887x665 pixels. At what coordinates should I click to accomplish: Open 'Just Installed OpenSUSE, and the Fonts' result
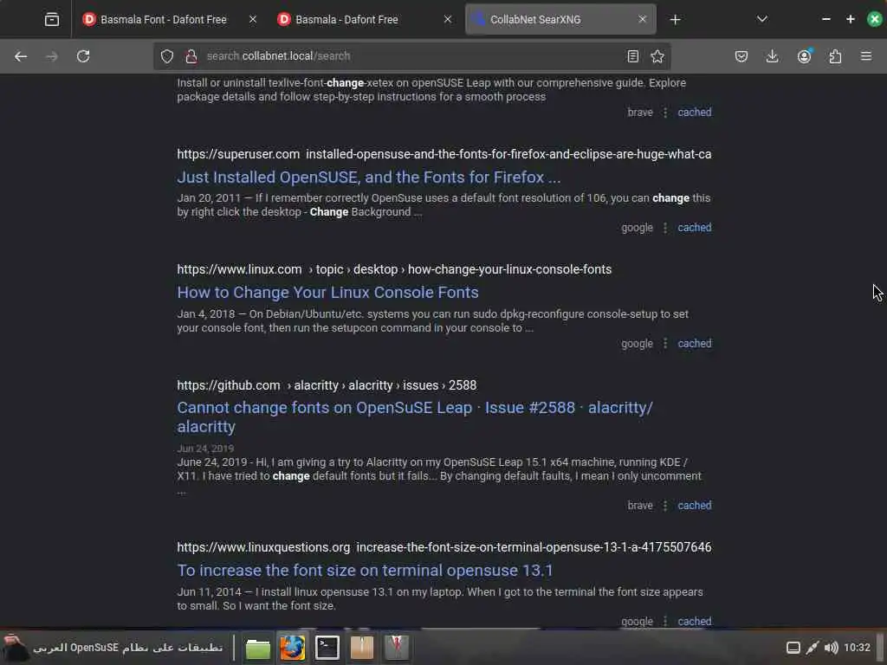(x=369, y=178)
